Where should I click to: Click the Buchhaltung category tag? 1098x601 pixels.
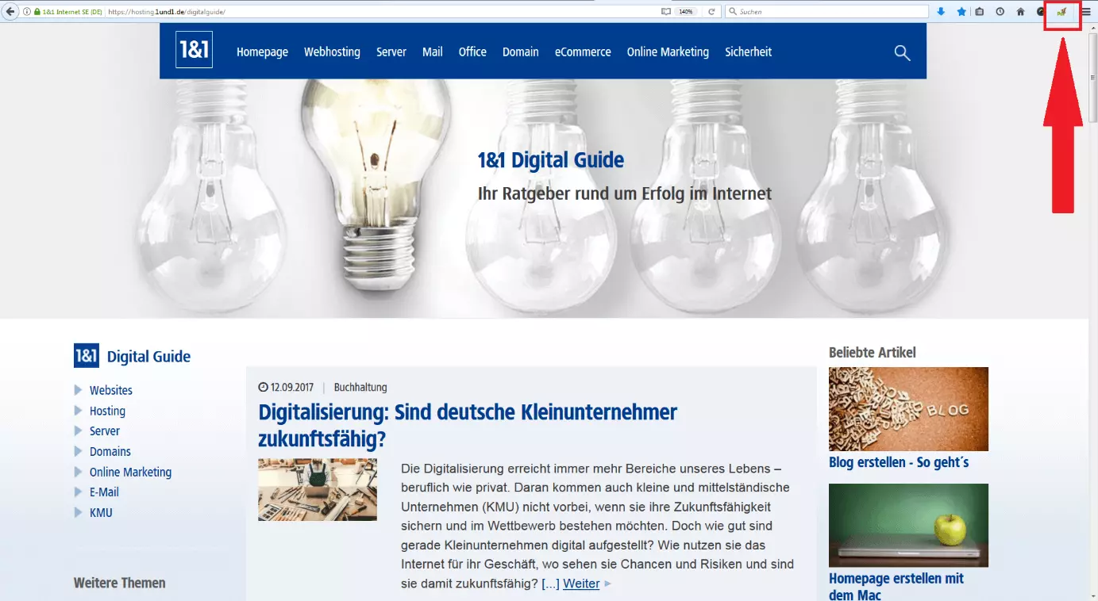coord(360,388)
